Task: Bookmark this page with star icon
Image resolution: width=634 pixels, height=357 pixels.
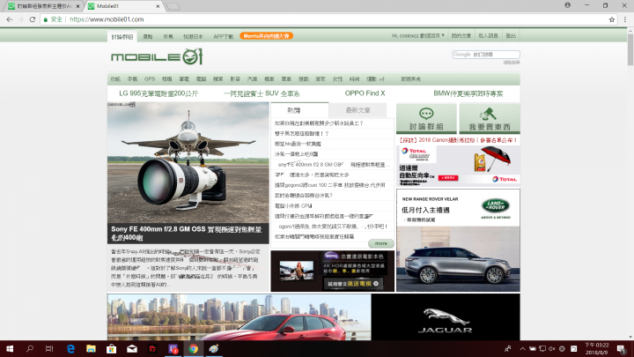Action: point(611,19)
